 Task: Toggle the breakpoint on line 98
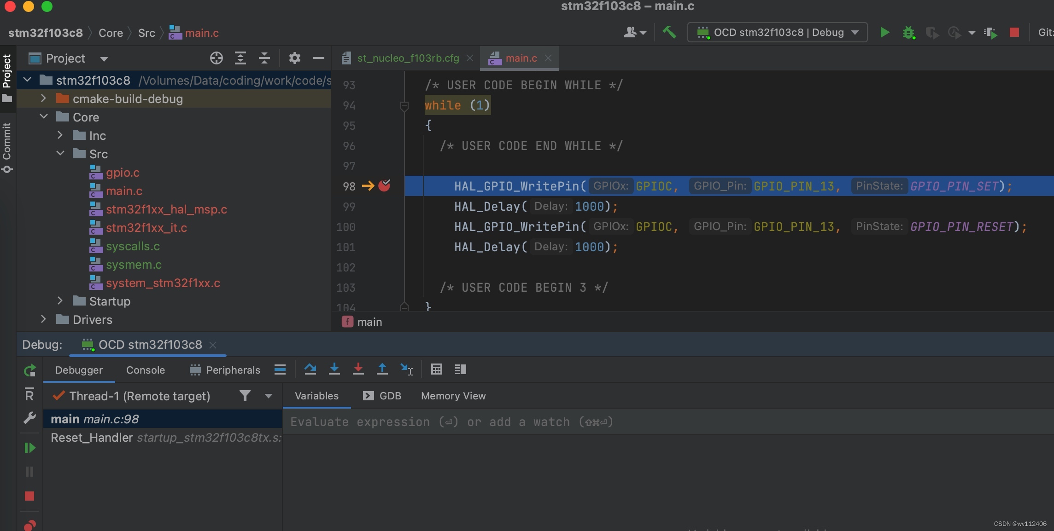pyautogui.click(x=384, y=186)
